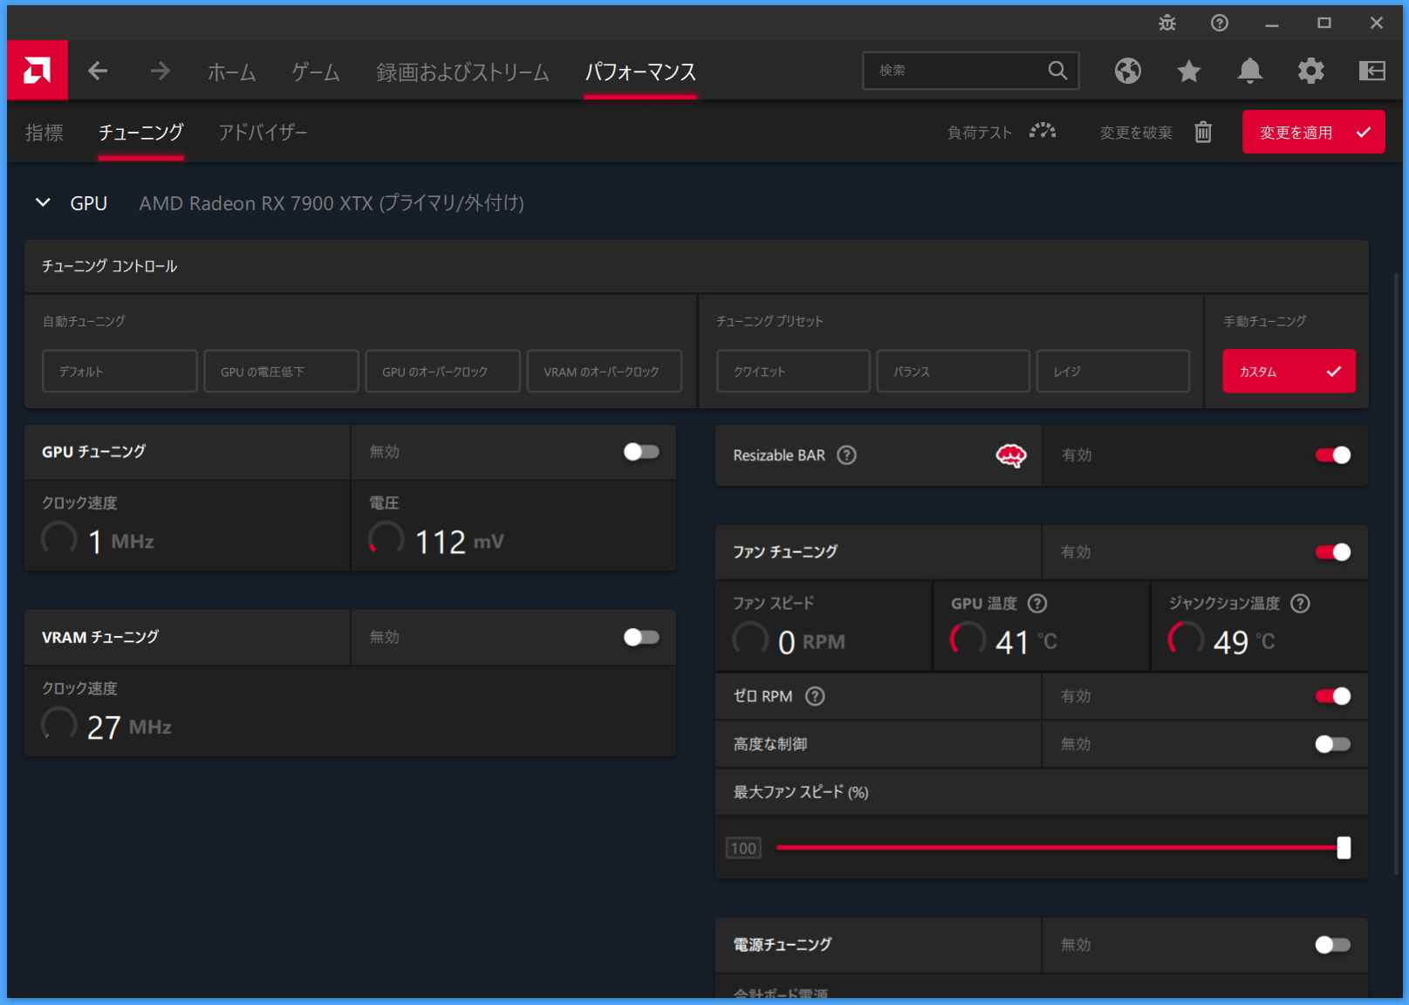Open the 録画およびストリーム tab
The width and height of the screenshot is (1409, 1005).
[462, 72]
